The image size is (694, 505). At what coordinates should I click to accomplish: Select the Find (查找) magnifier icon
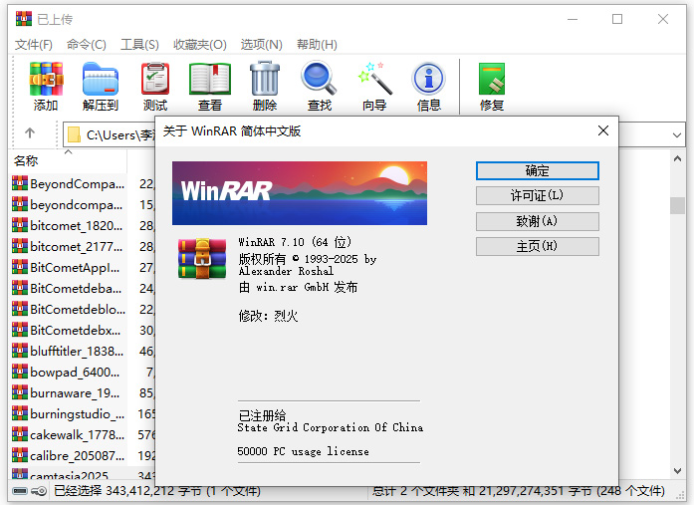click(x=319, y=86)
